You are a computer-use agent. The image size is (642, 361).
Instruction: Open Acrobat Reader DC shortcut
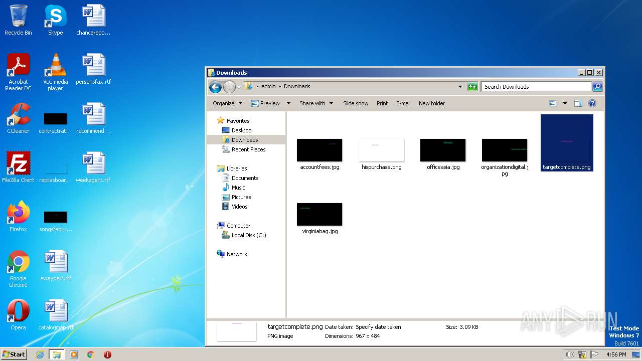coord(18,72)
